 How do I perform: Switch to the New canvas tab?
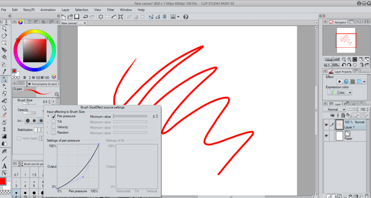coord(70,23)
